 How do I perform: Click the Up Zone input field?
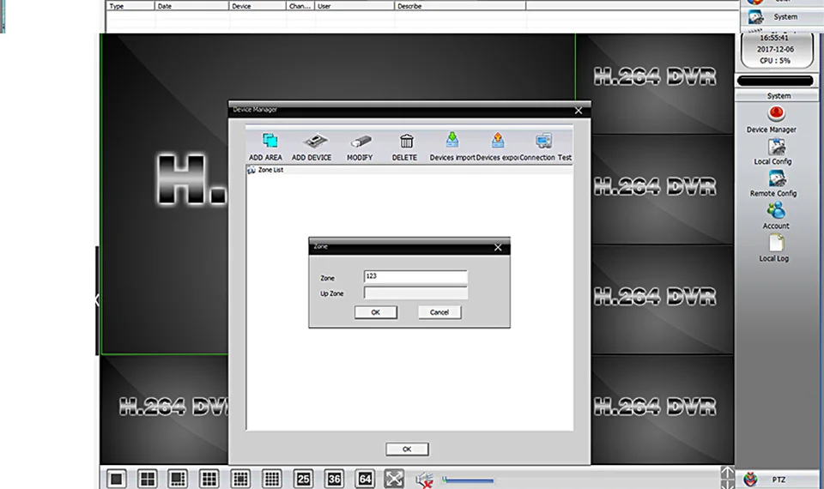point(415,293)
